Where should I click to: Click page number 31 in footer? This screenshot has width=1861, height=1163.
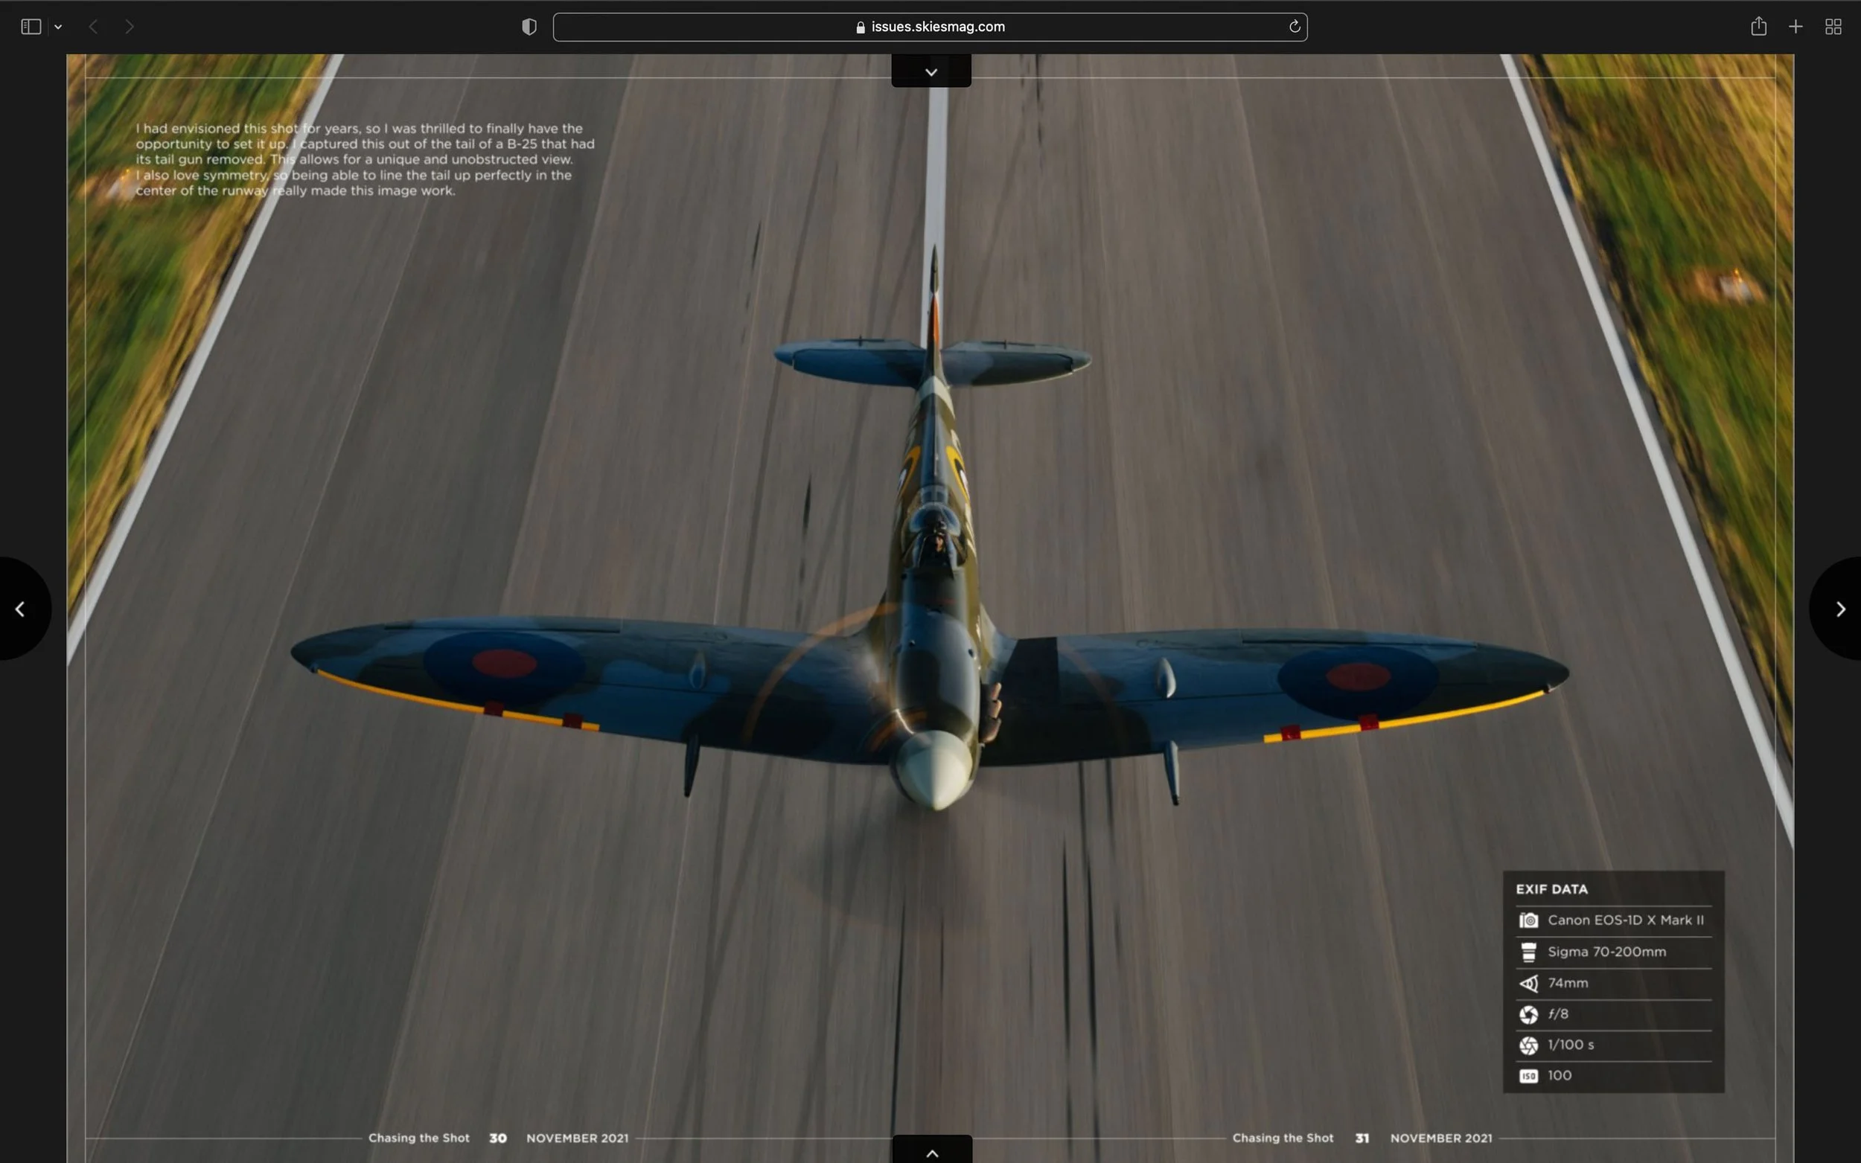(1362, 1138)
